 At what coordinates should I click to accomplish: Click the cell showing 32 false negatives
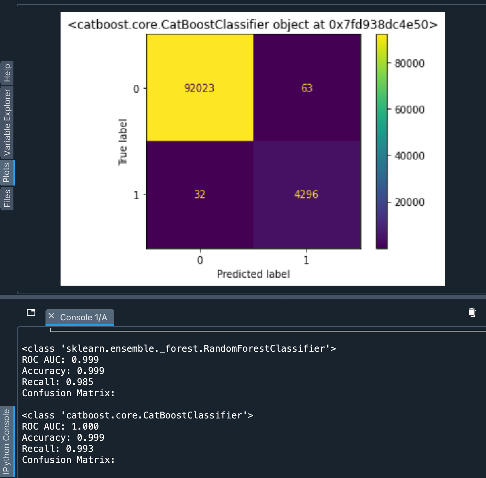tap(200, 194)
